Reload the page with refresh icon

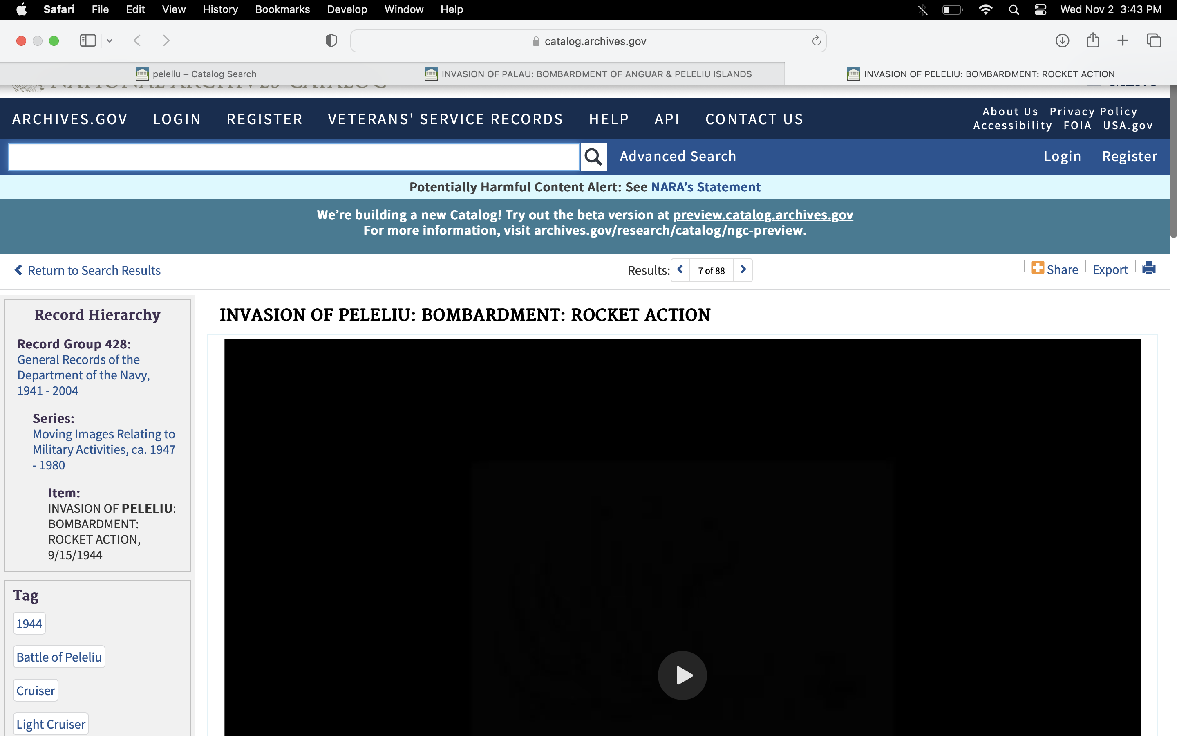816,41
